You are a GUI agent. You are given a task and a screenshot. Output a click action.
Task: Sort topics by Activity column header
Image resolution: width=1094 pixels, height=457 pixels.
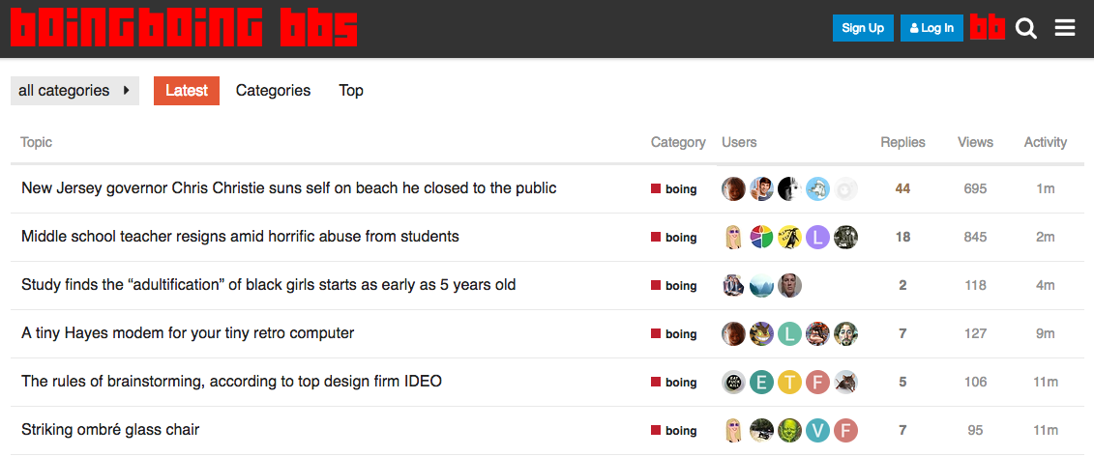coord(1046,142)
